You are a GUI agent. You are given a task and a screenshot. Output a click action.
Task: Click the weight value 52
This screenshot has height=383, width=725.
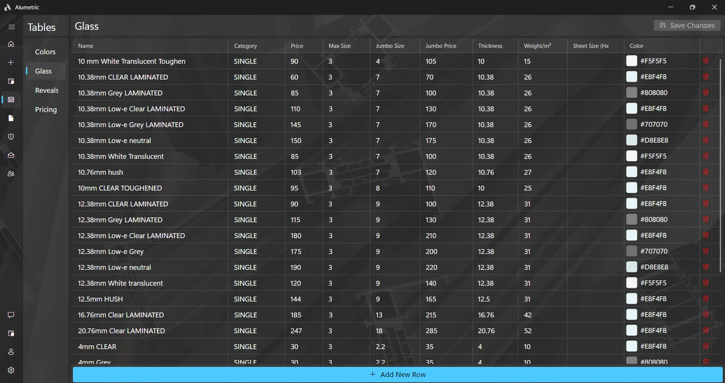pyautogui.click(x=528, y=330)
